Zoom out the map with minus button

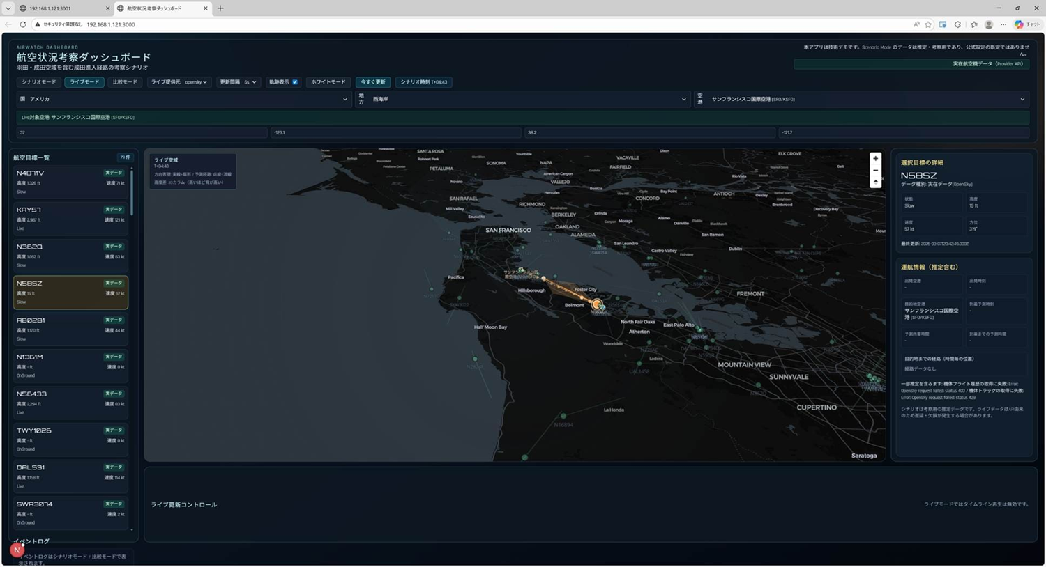point(875,171)
